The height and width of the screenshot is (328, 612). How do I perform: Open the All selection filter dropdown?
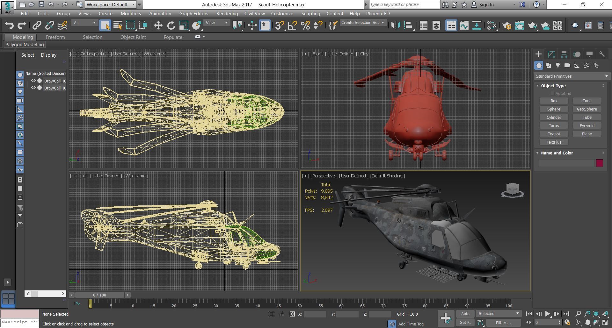84,23
